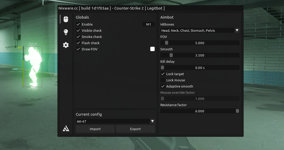This screenshot has height=150, width=284.
Task: Click the Resistance factor slider at 6.000
Action: tap(200, 111)
